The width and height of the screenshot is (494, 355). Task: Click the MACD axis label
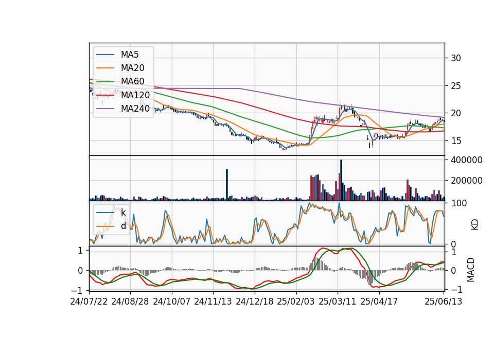[x=471, y=270]
